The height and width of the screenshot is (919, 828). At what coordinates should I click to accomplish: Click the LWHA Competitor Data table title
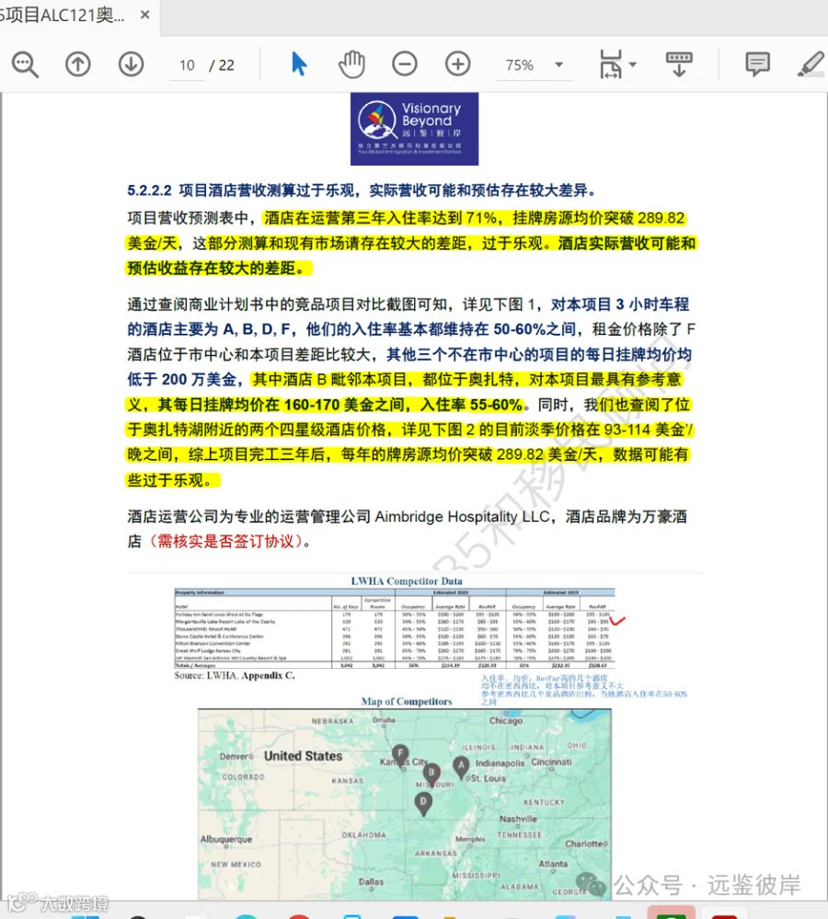(x=407, y=580)
